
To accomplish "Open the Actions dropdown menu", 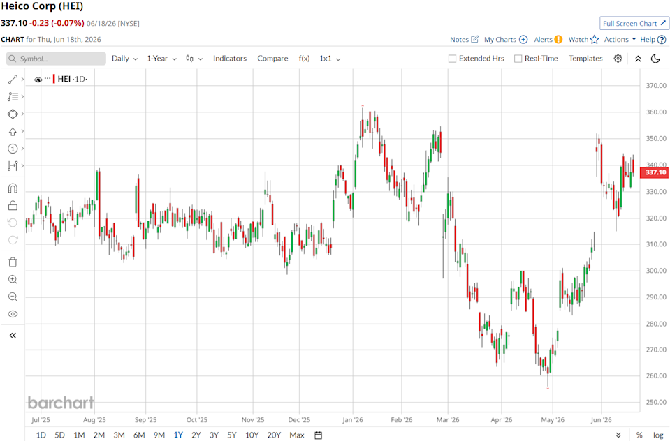I will pos(620,39).
